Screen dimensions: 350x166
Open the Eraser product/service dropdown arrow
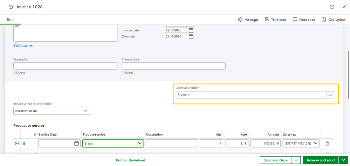point(140,144)
